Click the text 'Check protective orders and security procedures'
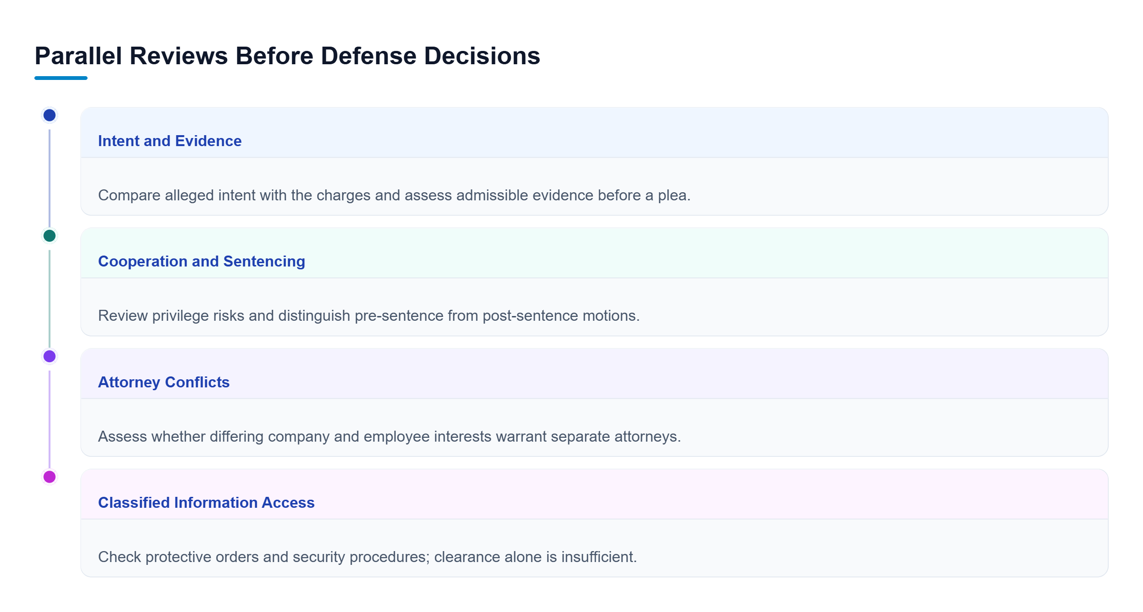The width and height of the screenshot is (1143, 612). point(264,557)
